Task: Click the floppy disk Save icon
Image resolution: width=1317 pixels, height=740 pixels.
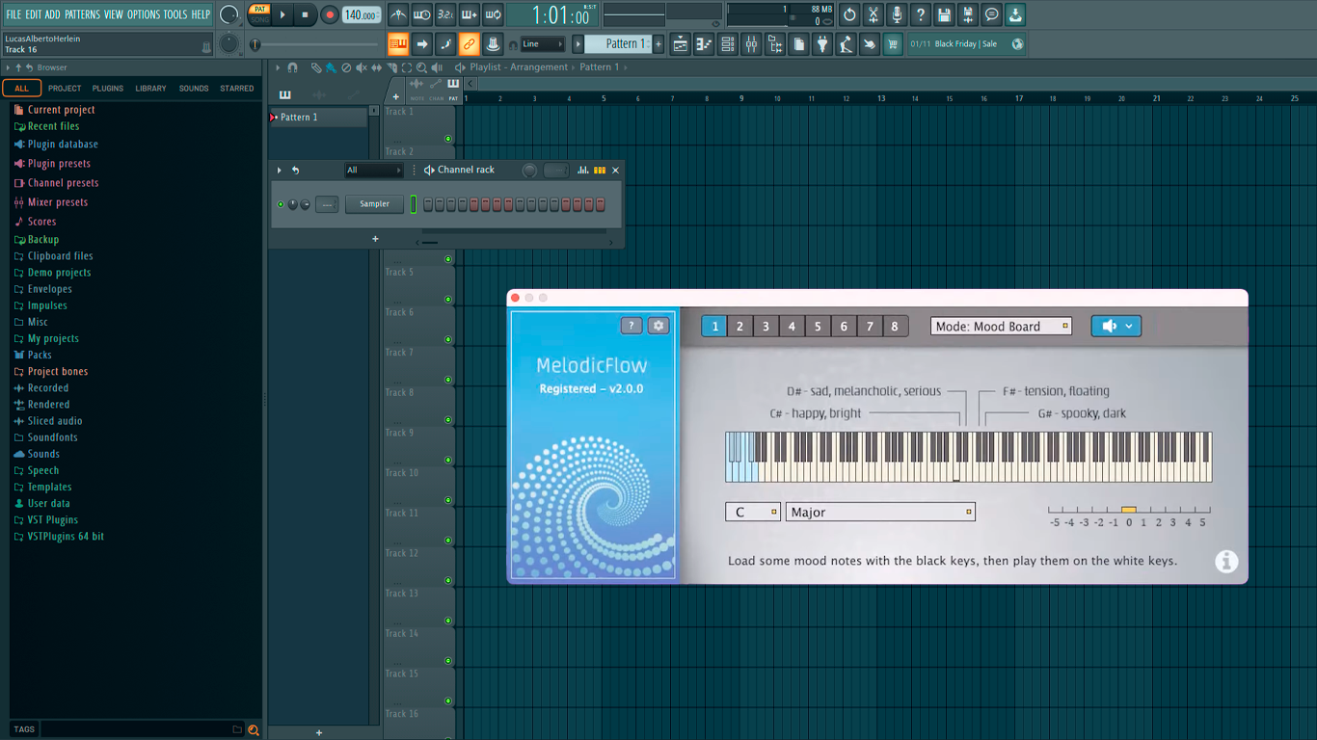Action: pyautogui.click(x=944, y=15)
